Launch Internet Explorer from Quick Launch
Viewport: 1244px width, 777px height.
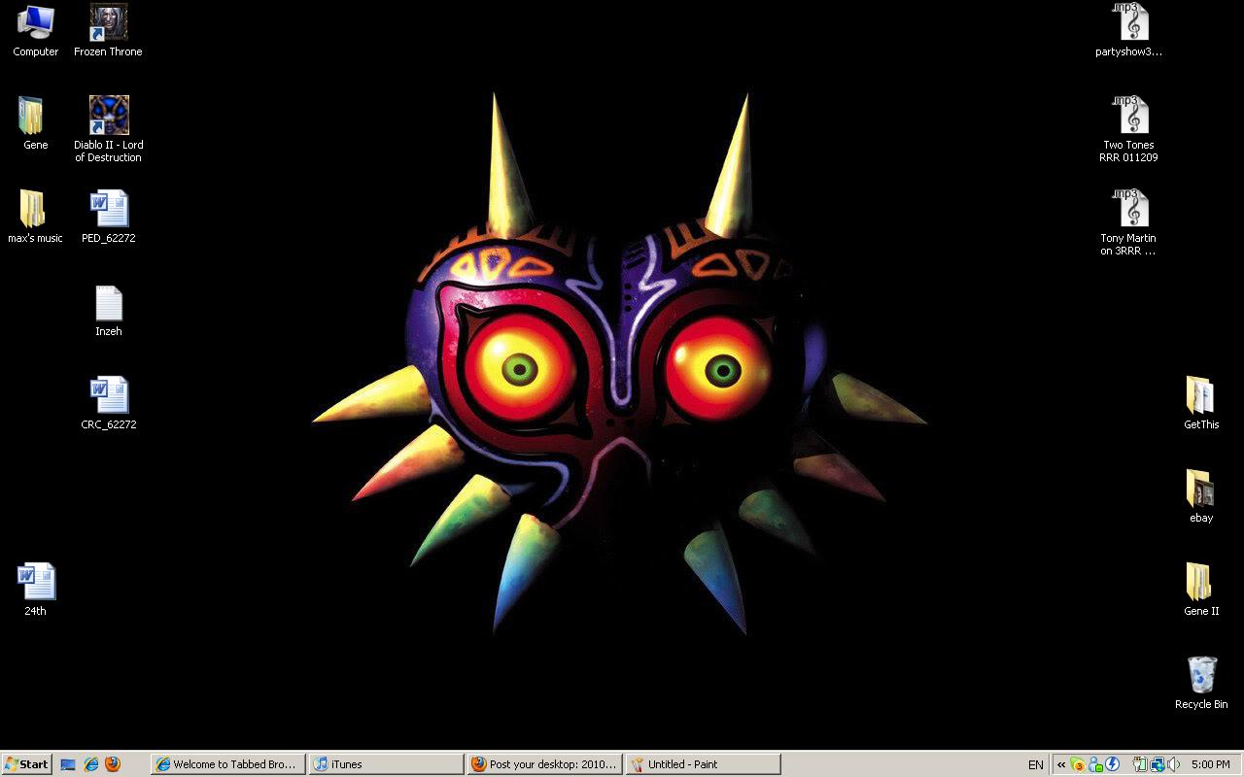pos(90,764)
